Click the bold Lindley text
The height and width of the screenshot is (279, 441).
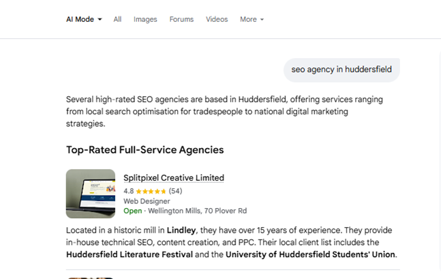click(x=181, y=231)
